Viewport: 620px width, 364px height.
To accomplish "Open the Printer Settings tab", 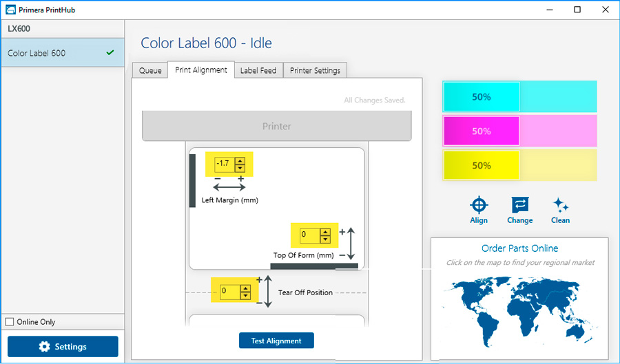I will click(315, 70).
